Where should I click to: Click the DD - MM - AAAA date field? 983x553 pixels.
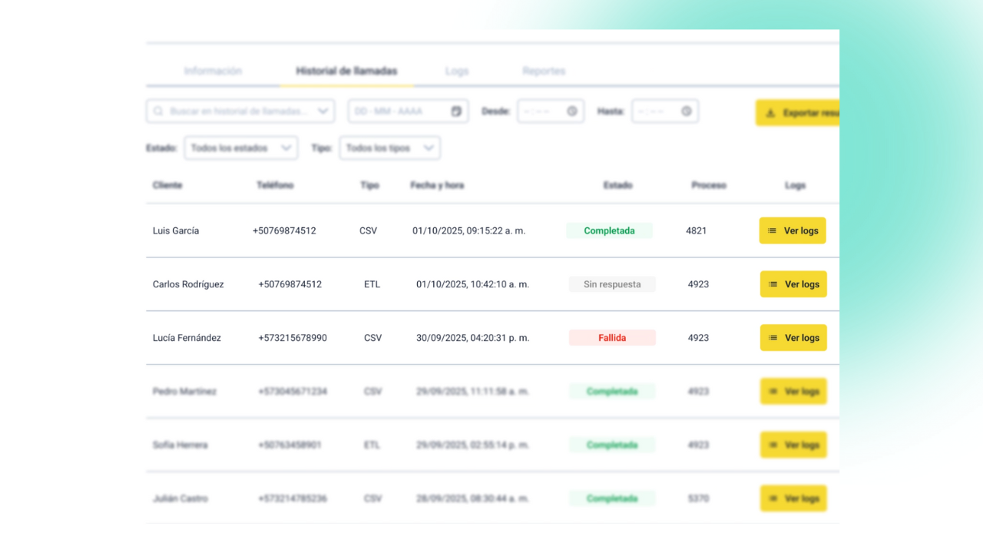(x=398, y=111)
